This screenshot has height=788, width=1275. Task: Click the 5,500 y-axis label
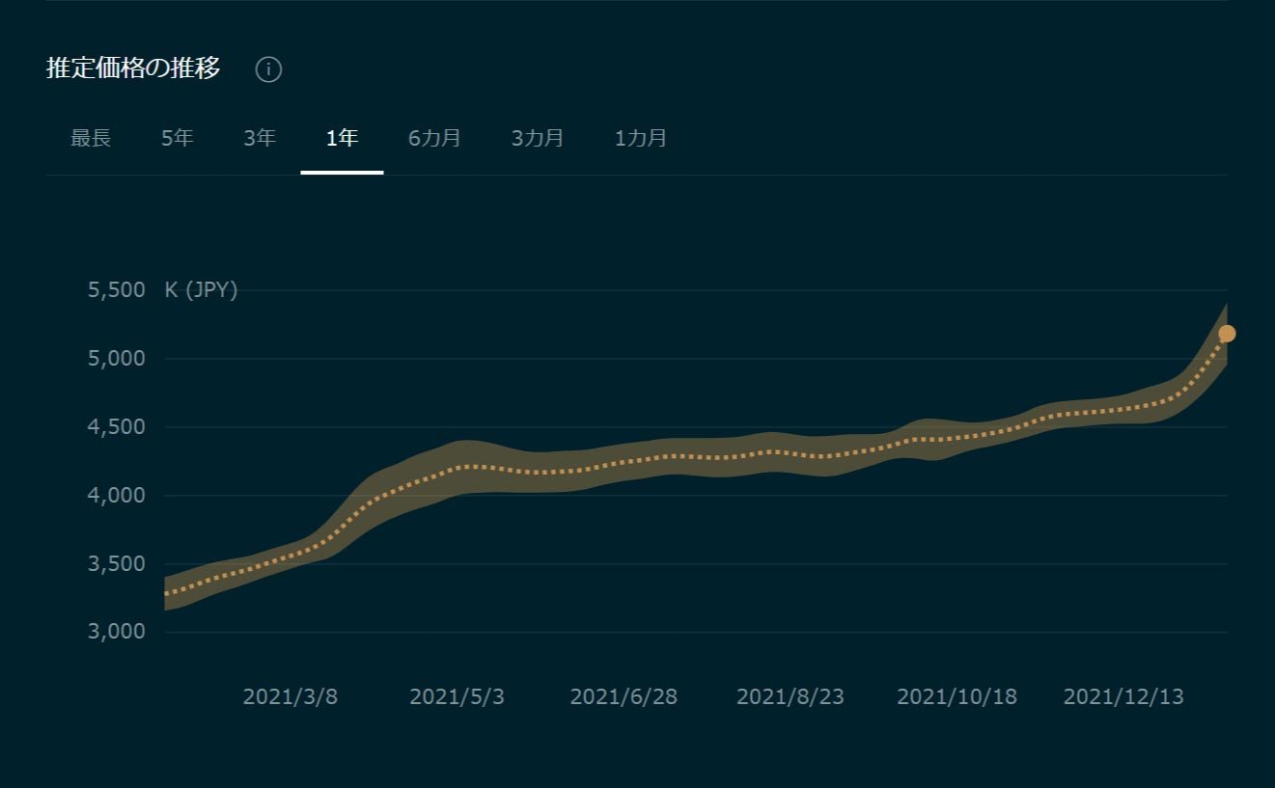tap(116, 290)
